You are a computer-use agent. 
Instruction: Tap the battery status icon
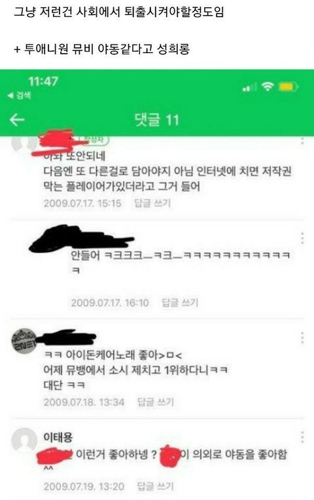pyautogui.click(x=288, y=86)
